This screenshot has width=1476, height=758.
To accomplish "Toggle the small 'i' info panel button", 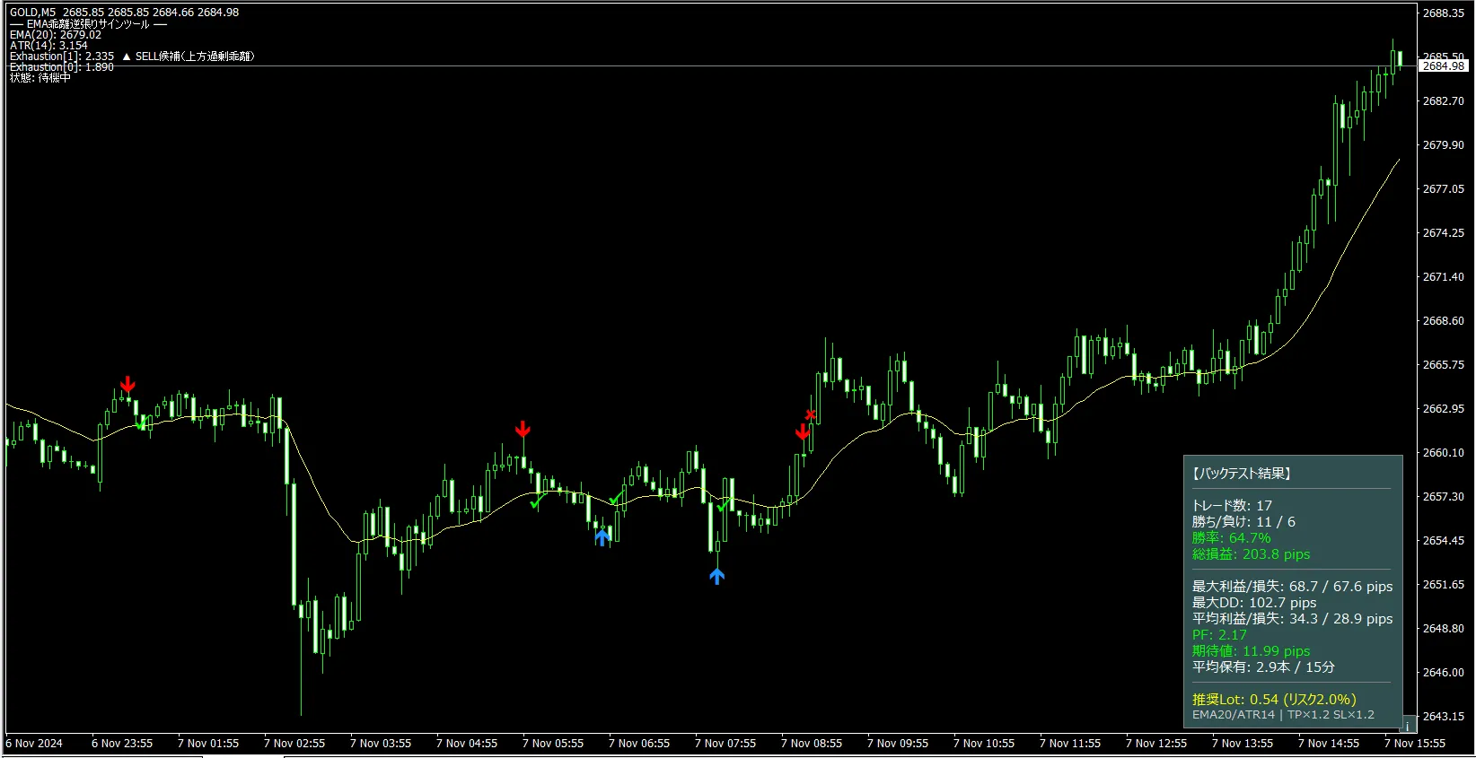I will (1408, 724).
